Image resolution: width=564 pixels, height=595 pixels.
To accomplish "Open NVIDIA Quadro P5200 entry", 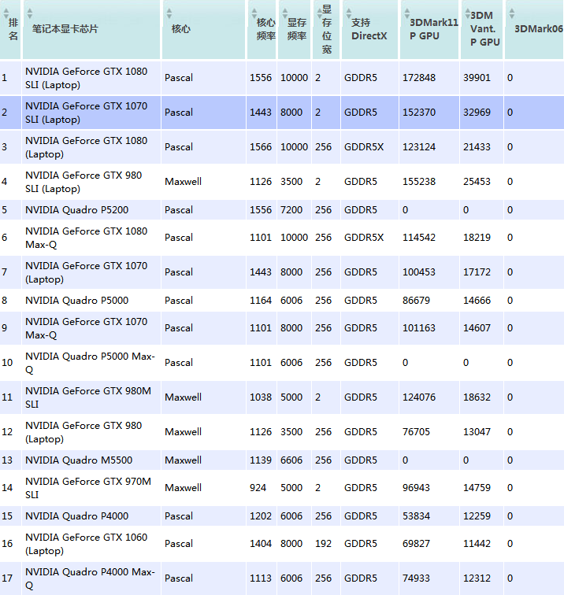I will [x=76, y=210].
